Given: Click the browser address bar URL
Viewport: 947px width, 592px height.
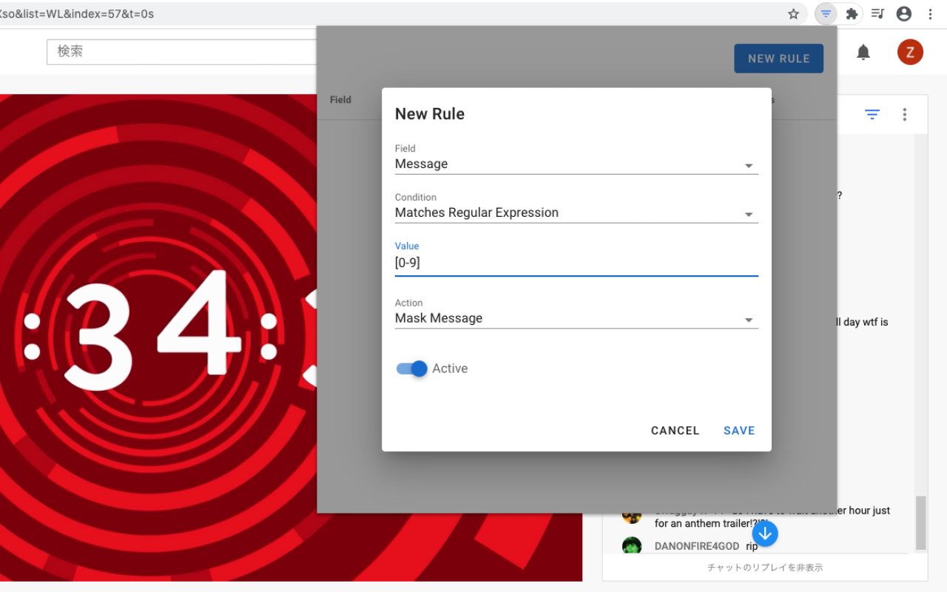Looking at the screenshot, I should coord(77,13).
